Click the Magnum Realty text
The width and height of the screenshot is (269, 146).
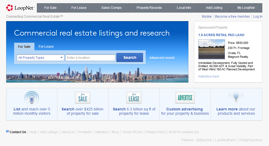click(238, 57)
